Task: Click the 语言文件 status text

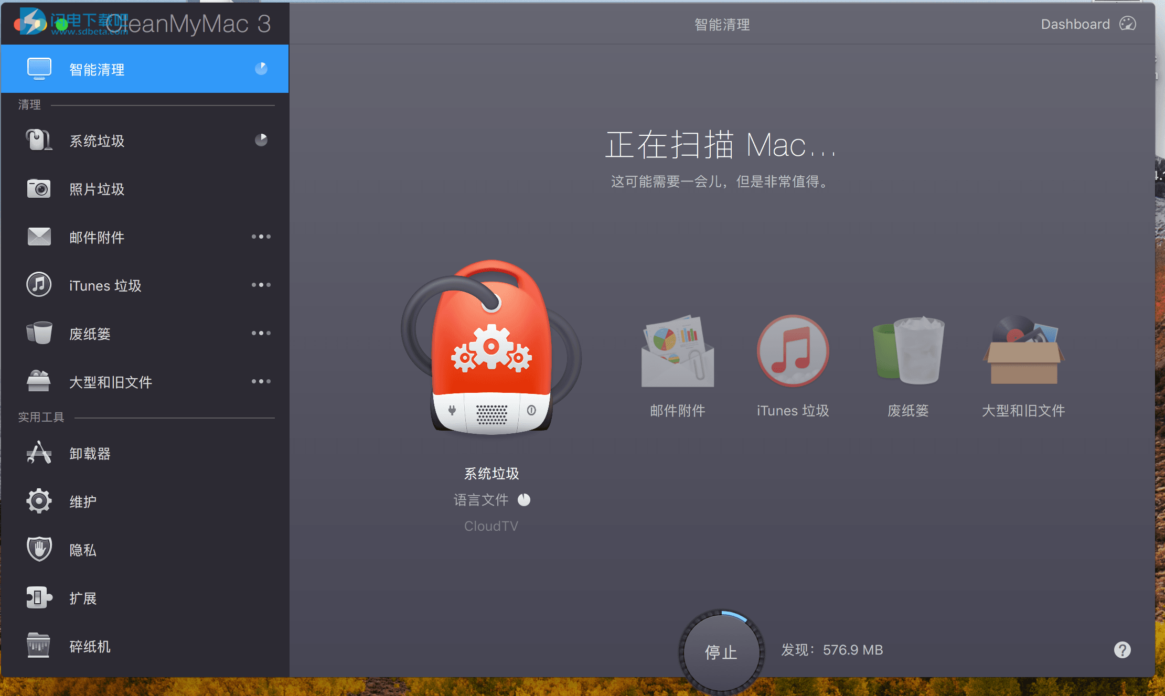Action: (x=481, y=500)
